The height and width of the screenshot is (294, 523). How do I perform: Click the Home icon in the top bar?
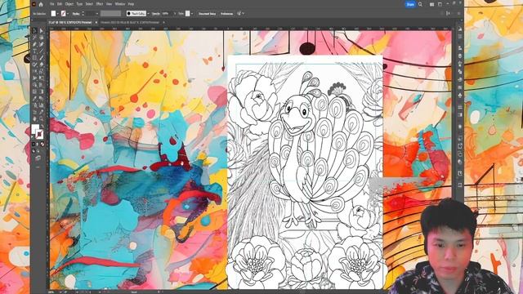point(41,4)
